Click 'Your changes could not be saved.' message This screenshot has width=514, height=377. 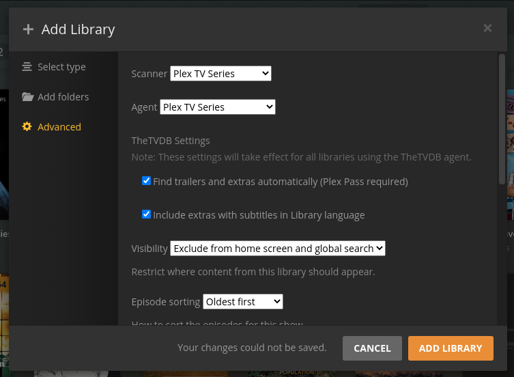coord(252,348)
